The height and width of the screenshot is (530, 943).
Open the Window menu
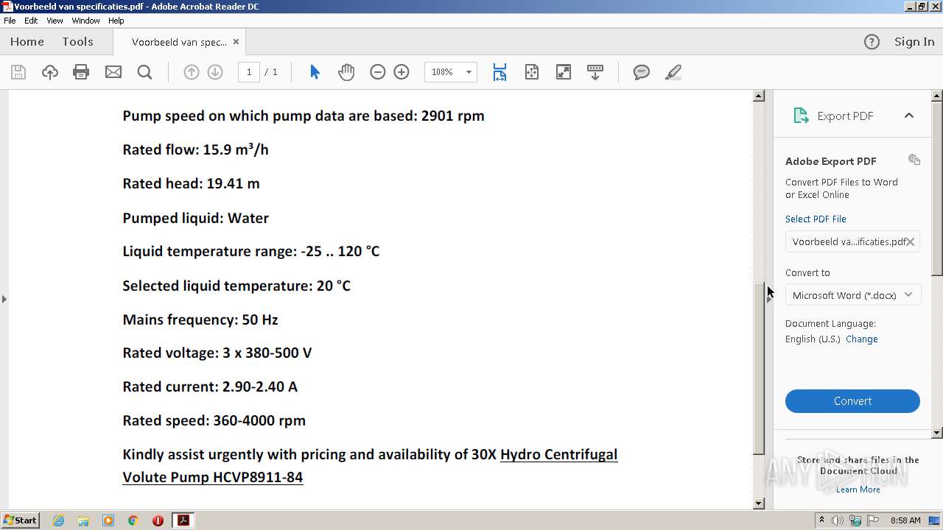85,21
